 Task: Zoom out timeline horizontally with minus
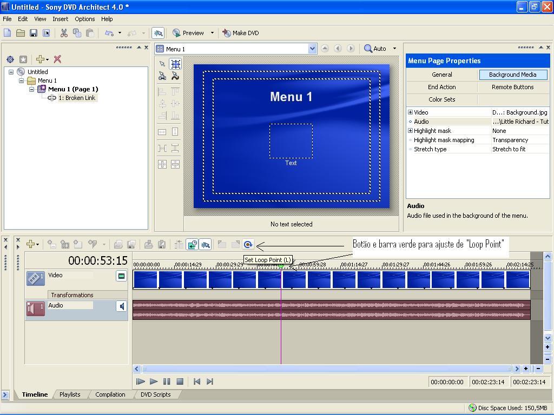point(538,369)
